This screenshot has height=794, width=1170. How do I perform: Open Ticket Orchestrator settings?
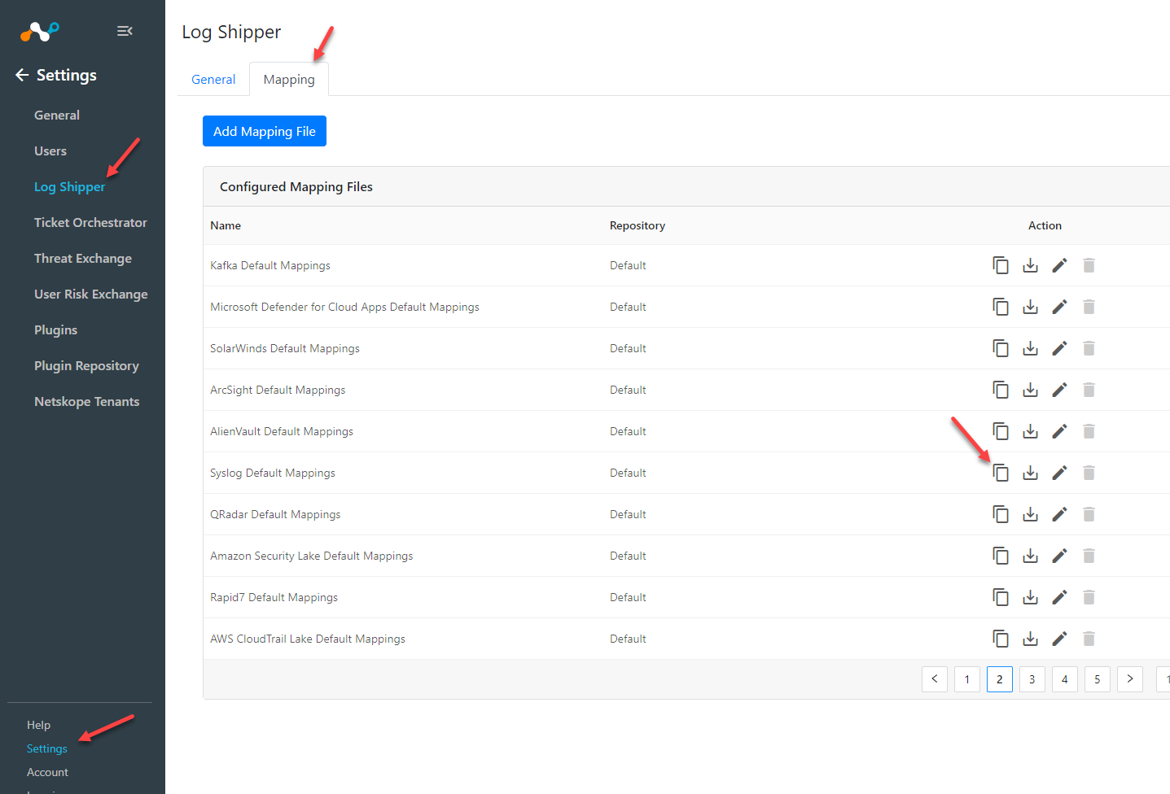[90, 223]
